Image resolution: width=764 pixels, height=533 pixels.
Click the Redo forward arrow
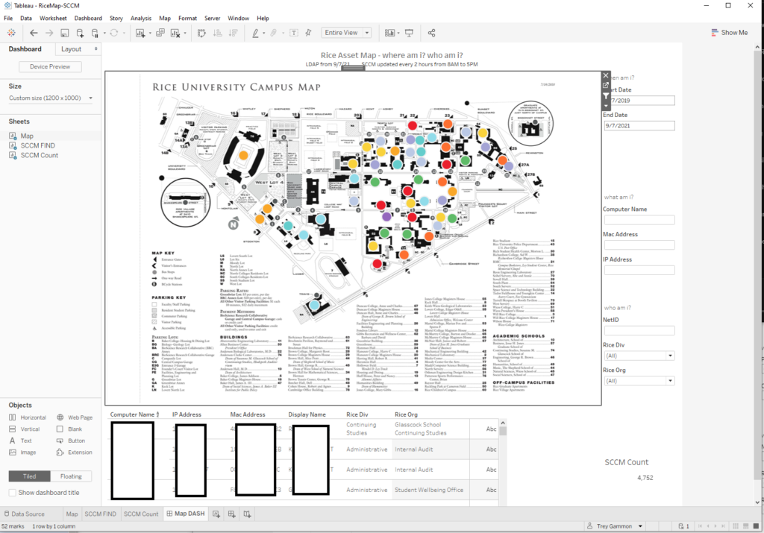[x=49, y=33]
